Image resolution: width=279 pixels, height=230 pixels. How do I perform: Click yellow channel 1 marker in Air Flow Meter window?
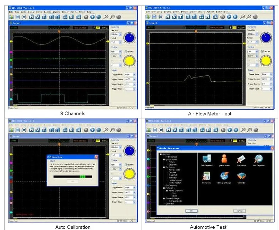(x=148, y=44)
